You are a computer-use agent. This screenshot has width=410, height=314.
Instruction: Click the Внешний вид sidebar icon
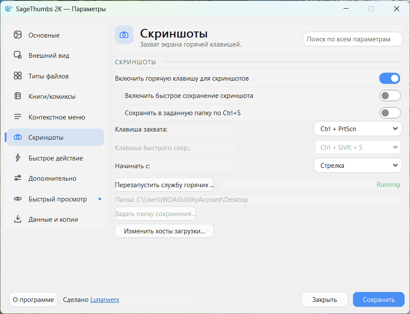click(x=18, y=55)
